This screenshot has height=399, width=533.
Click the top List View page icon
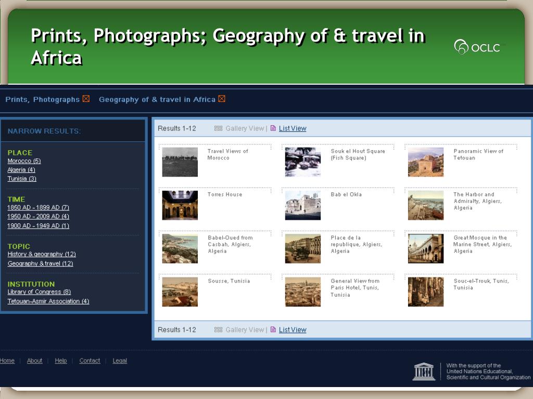pos(273,128)
